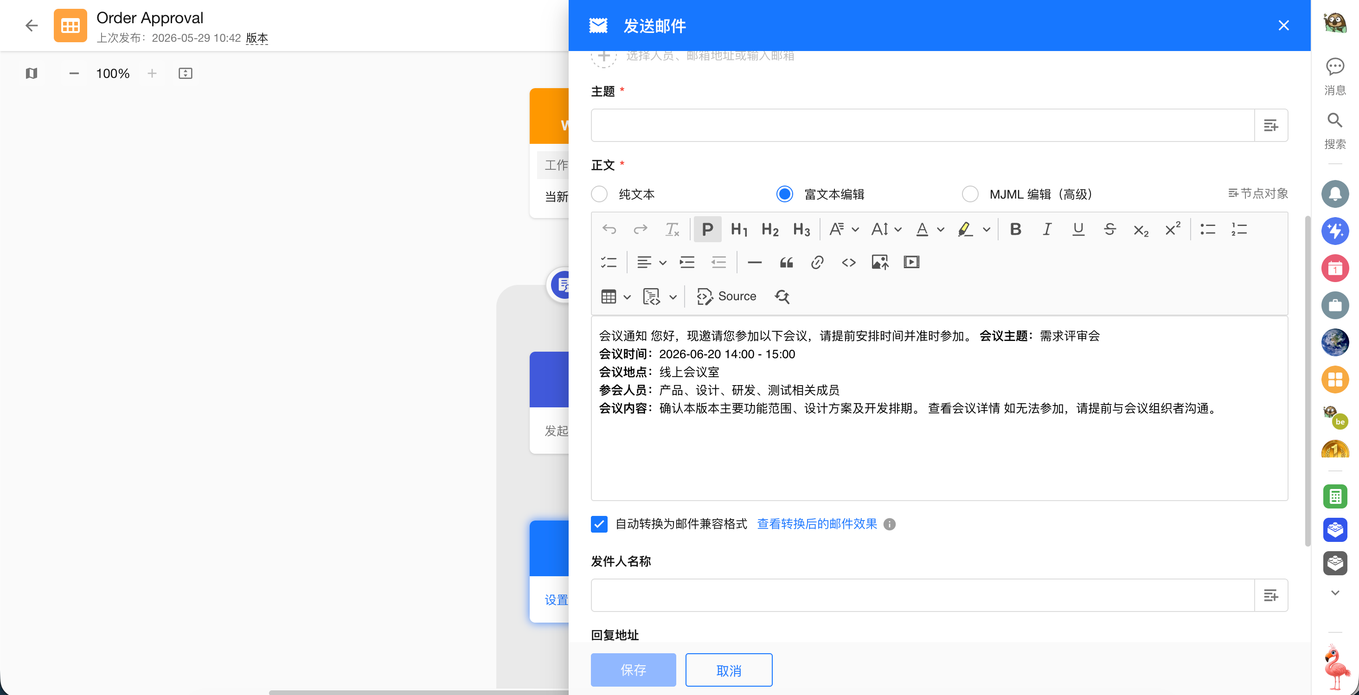The image size is (1359, 695).
Task: Open find and replace tool
Action: pos(782,296)
